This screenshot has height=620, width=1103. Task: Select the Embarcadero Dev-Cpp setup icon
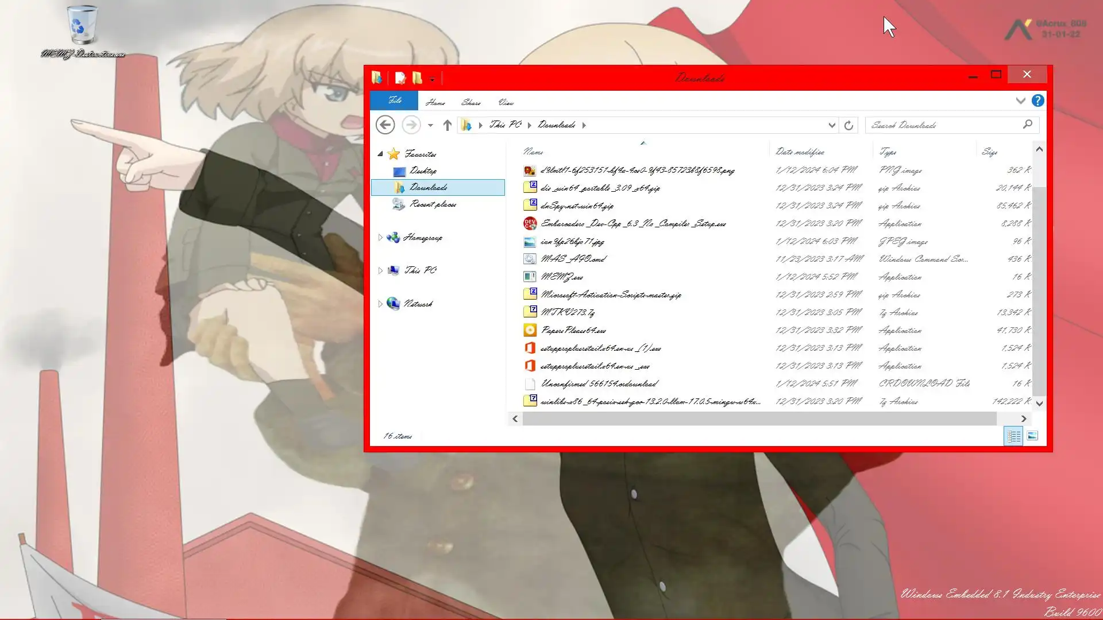tap(530, 223)
